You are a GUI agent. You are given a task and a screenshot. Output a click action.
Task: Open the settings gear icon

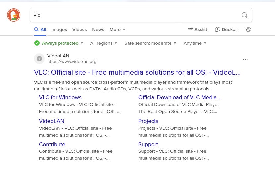[248, 29]
